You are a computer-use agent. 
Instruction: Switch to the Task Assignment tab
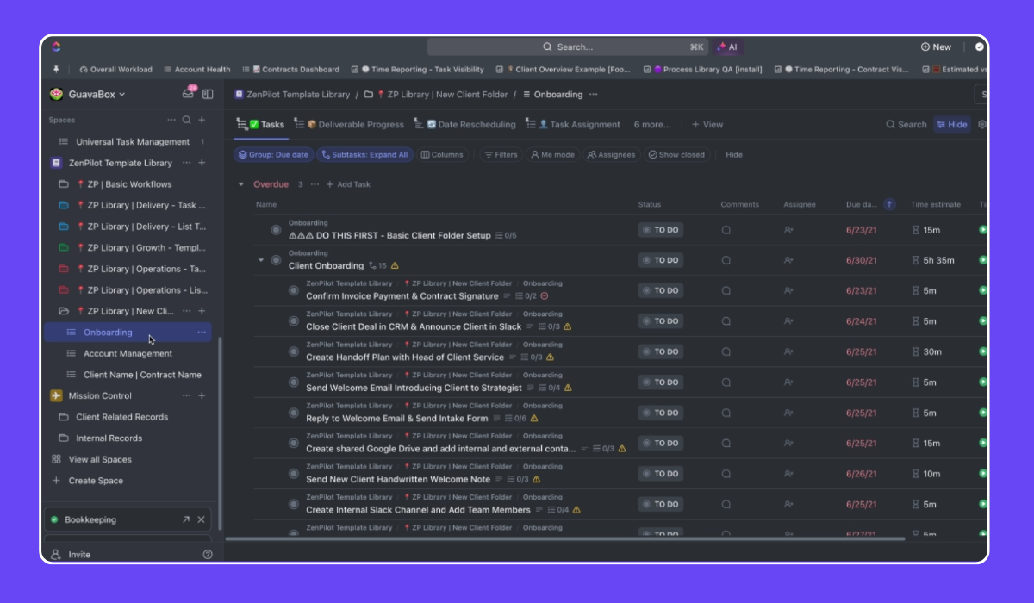[x=579, y=124]
